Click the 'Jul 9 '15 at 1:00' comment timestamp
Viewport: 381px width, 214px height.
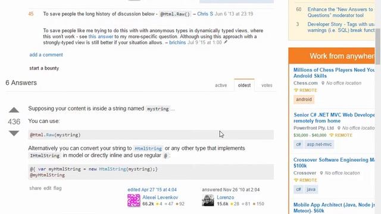204,42
